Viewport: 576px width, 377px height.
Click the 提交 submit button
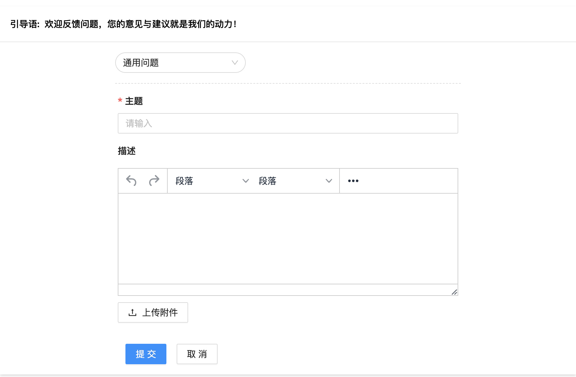tap(146, 354)
